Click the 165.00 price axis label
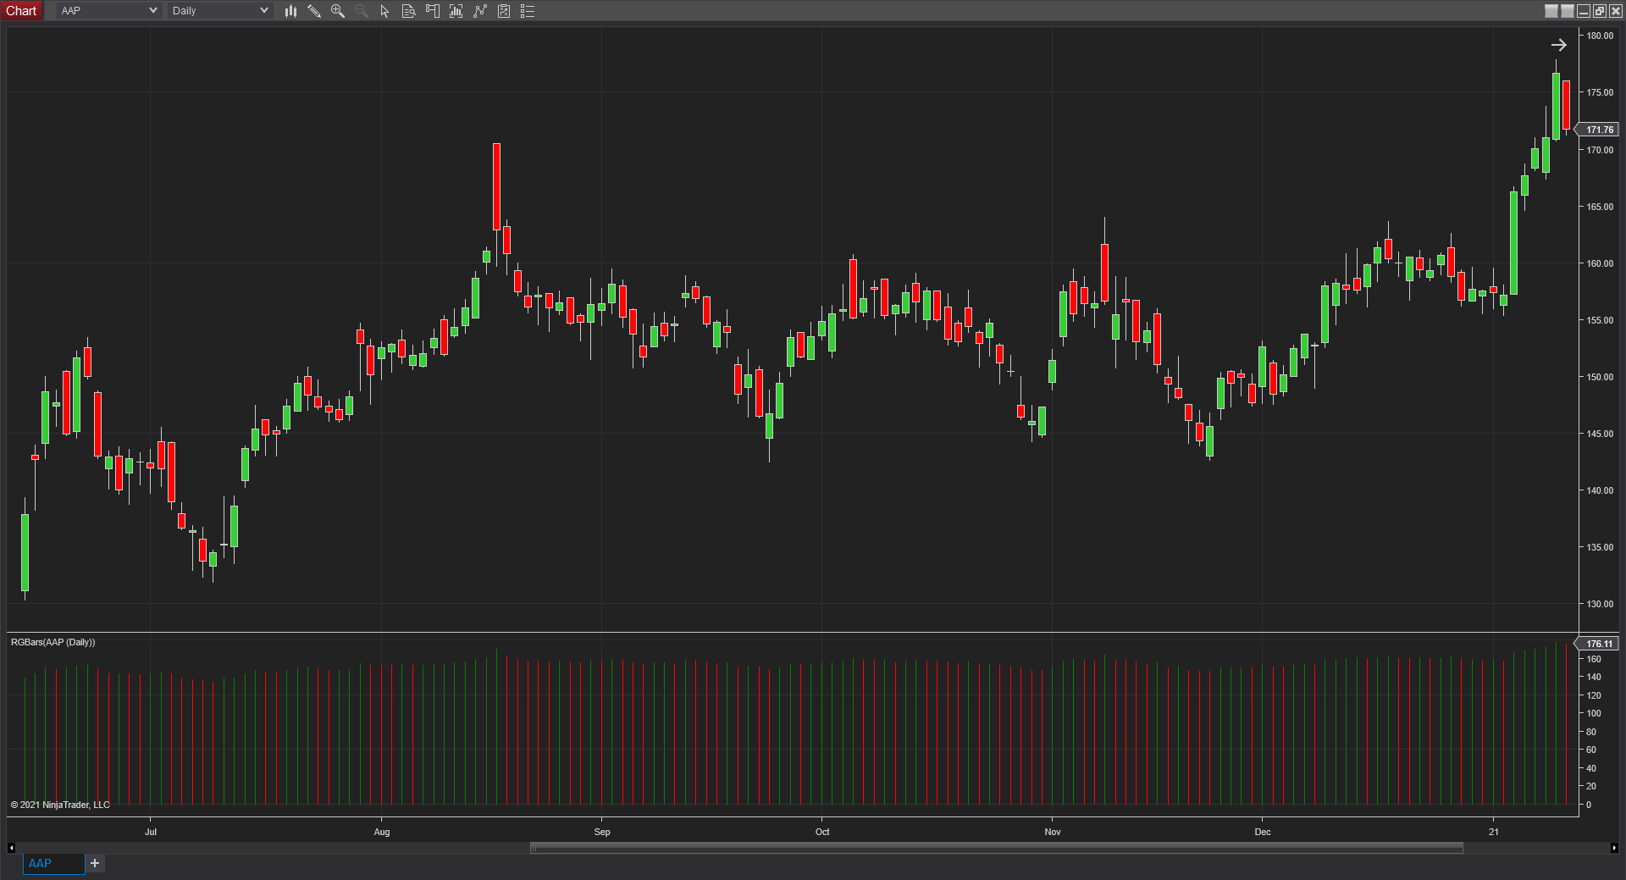The height and width of the screenshot is (880, 1626). [1600, 207]
